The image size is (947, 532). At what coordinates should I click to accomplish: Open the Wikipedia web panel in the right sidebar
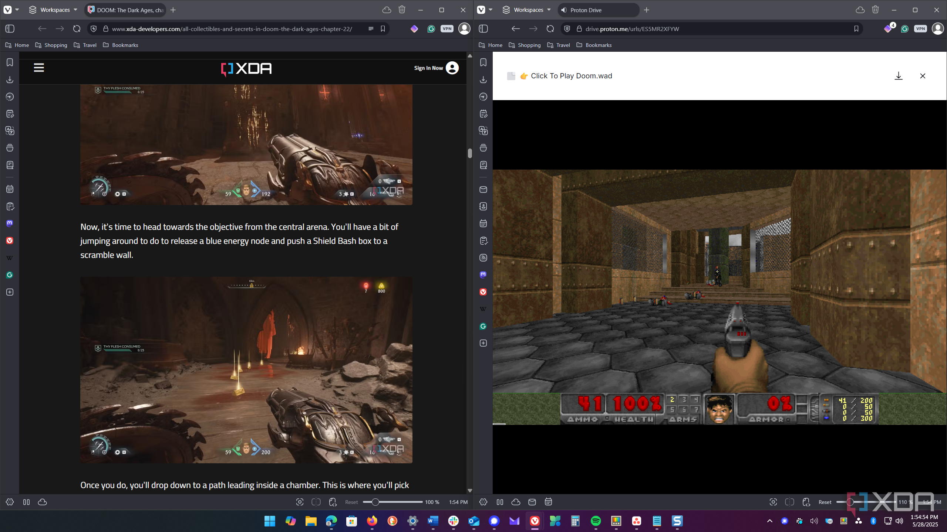click(x=483, y=309)
